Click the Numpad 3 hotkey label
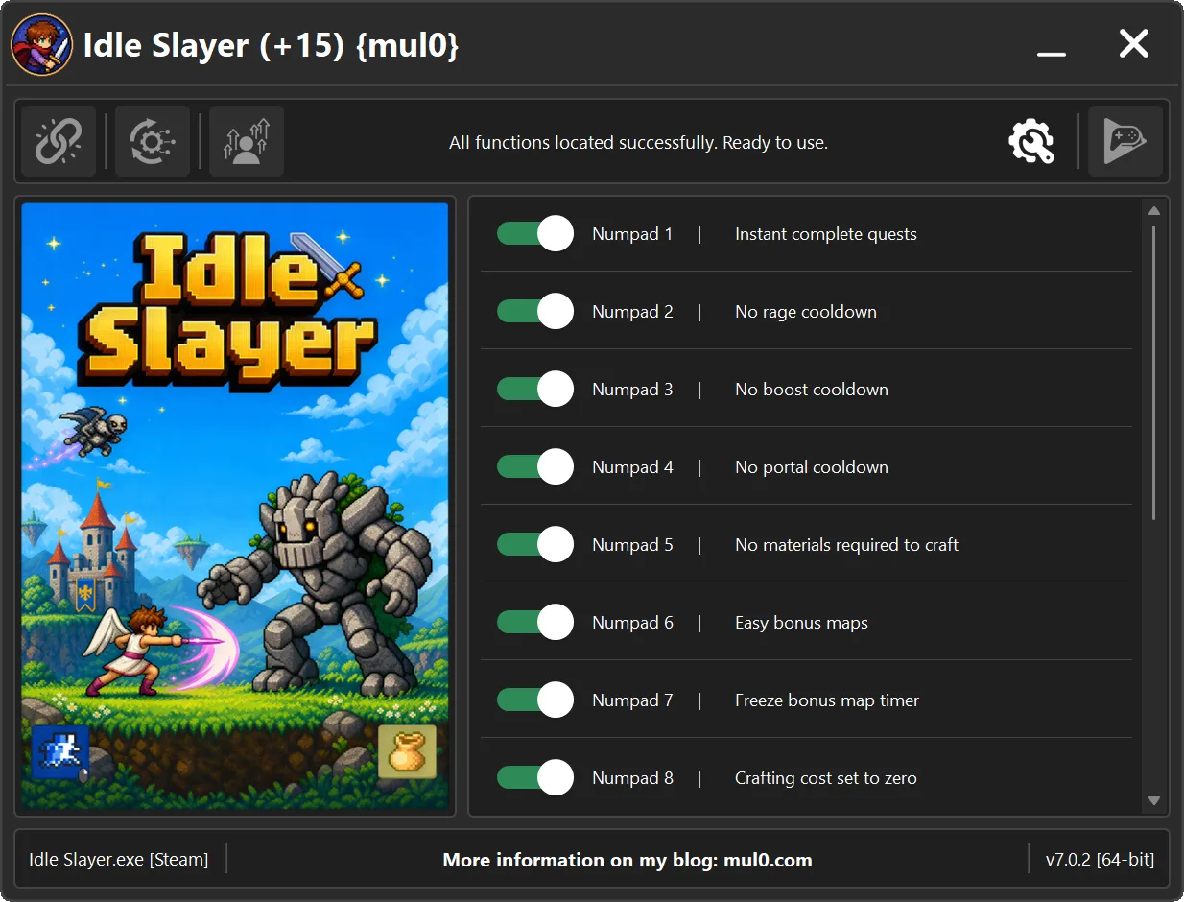Viewport: 1184px width, 902px height. point(632,390)
